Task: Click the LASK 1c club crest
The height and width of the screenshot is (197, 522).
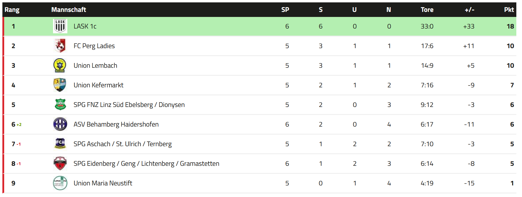Action: 60,26
